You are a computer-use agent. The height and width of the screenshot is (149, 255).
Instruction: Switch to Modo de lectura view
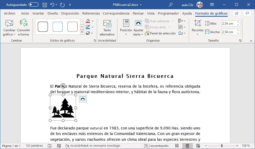(177, 146)
